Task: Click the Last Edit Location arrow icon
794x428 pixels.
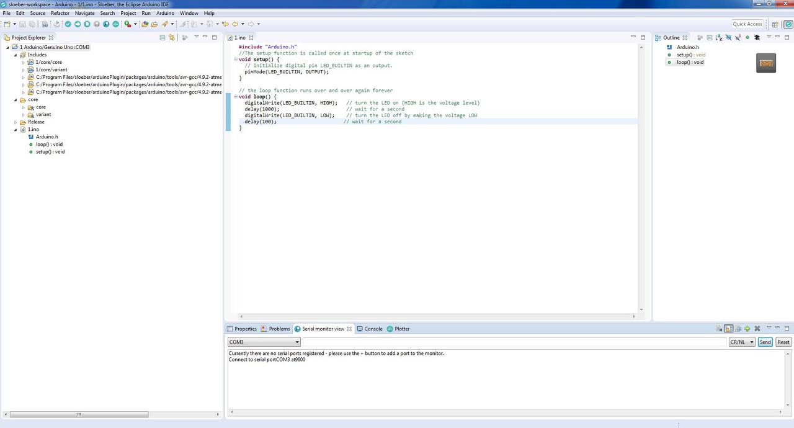Action: tap(225, 24)
